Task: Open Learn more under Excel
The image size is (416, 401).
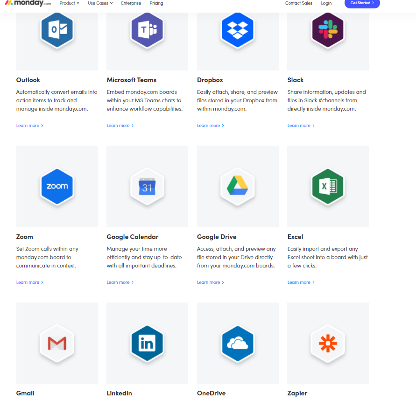Action: point(301,282)
